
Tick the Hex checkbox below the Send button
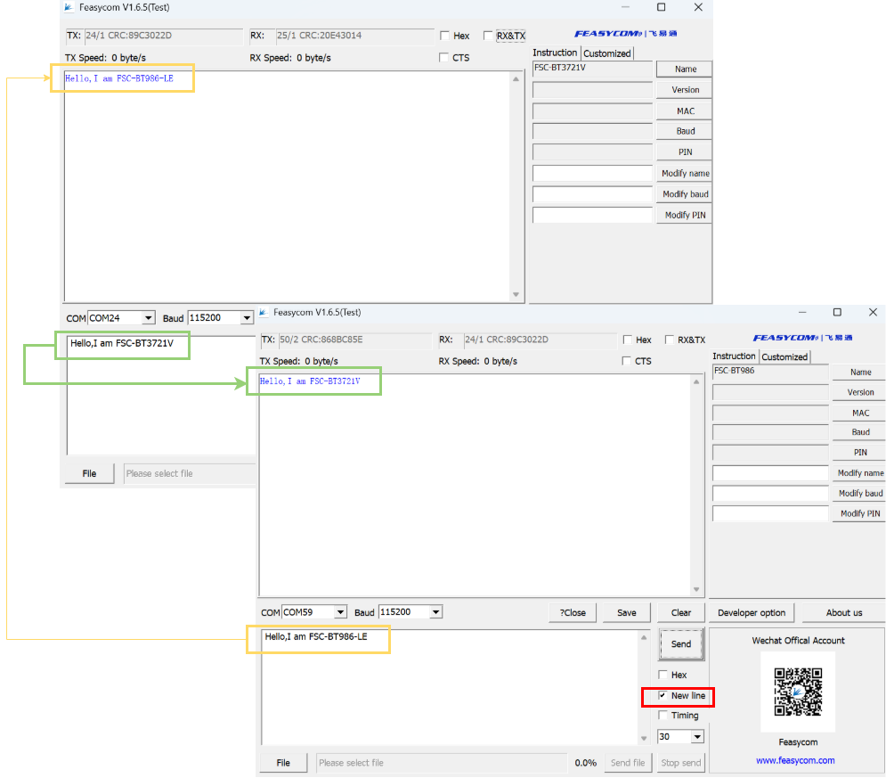(x=663, y=675)
